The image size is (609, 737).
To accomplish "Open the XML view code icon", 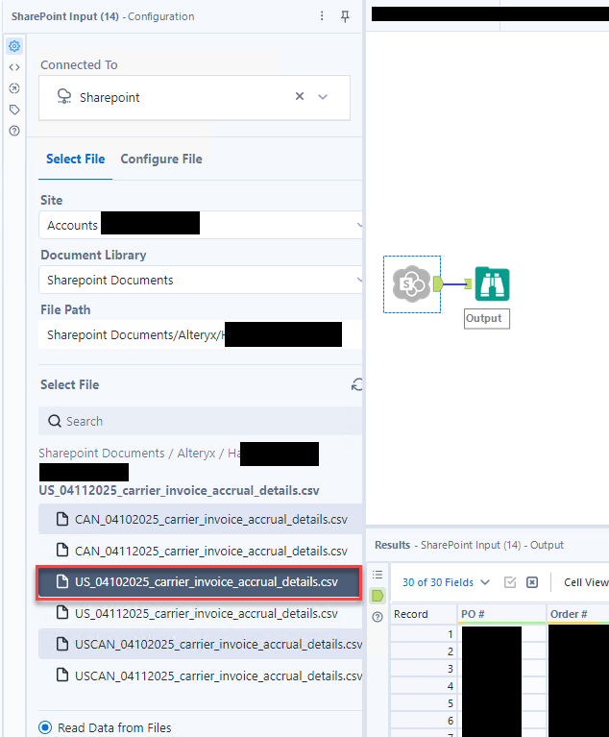I will [14, 67].
